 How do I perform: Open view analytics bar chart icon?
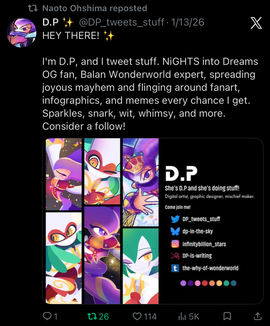182,316
